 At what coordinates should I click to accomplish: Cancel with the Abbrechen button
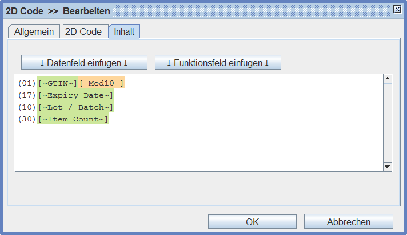(348, 222)
